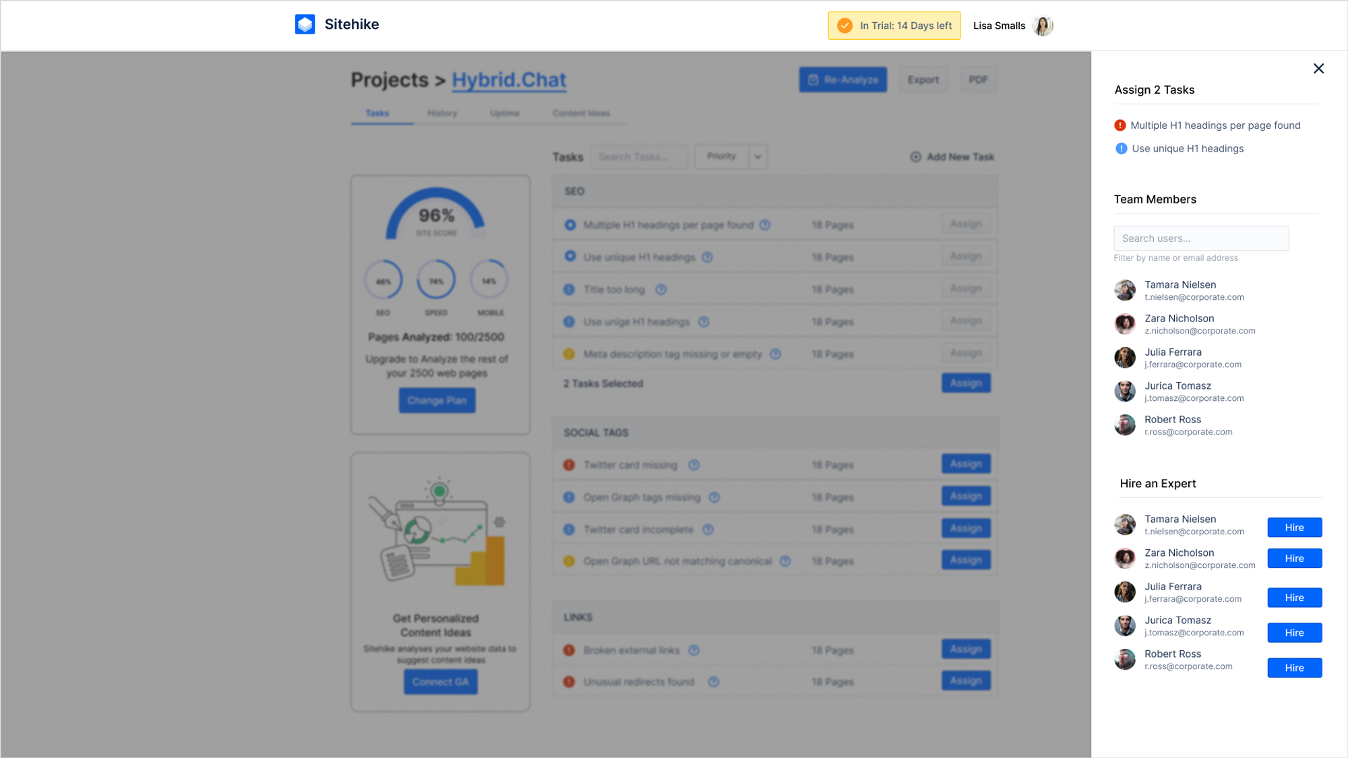This screenshot has width=1348, height=758.
Task: Open the Priority dropdown arrow
Action: pos(758,157)
